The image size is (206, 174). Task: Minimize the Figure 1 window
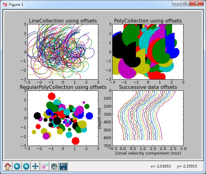(x=177, y=3)
